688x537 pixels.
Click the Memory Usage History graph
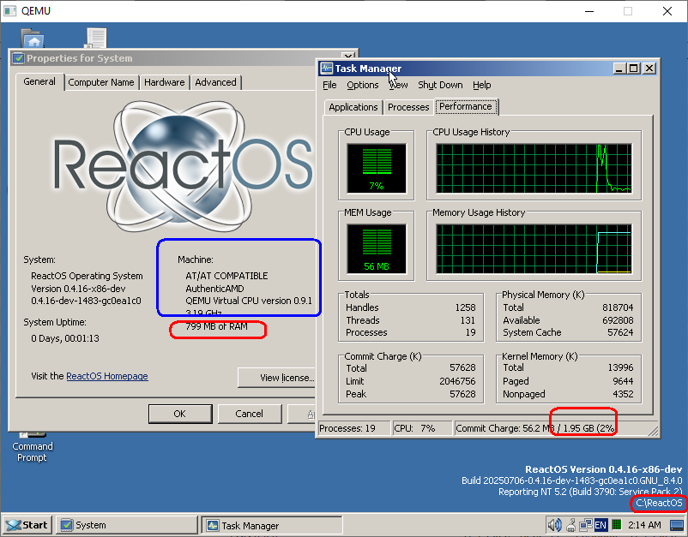534,248
